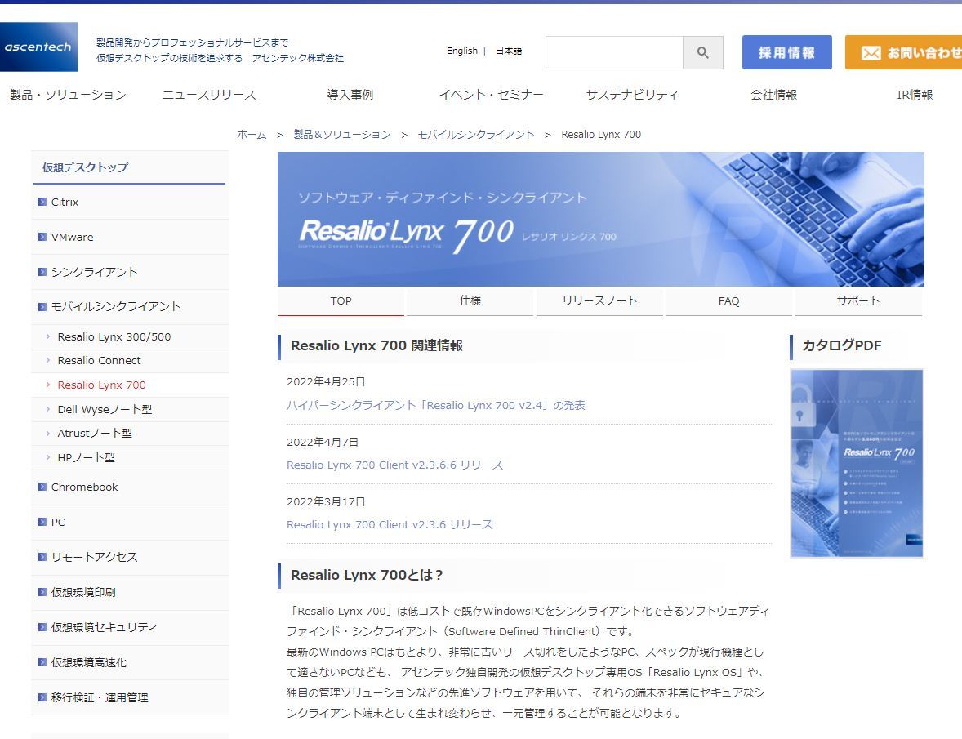962x739 pixels.
Task: Open the 導入事例 menu
Action: click(350, 95)
